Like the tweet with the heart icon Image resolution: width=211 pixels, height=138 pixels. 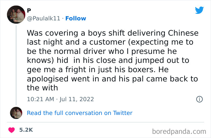click(12, 130)
